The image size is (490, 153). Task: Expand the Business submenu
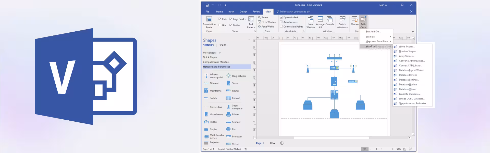(376, 37)
